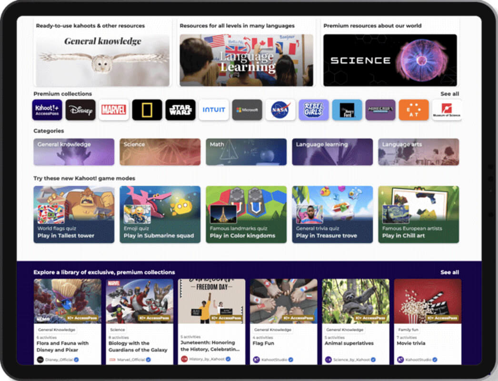
Task: Click verified badge next to Science_by_Kahoot
Action: point(373,360)
